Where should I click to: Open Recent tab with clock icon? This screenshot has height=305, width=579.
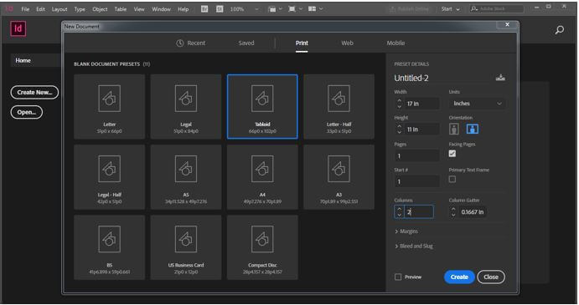tap(190, 43)
